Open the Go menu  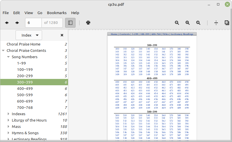point(40,13)
